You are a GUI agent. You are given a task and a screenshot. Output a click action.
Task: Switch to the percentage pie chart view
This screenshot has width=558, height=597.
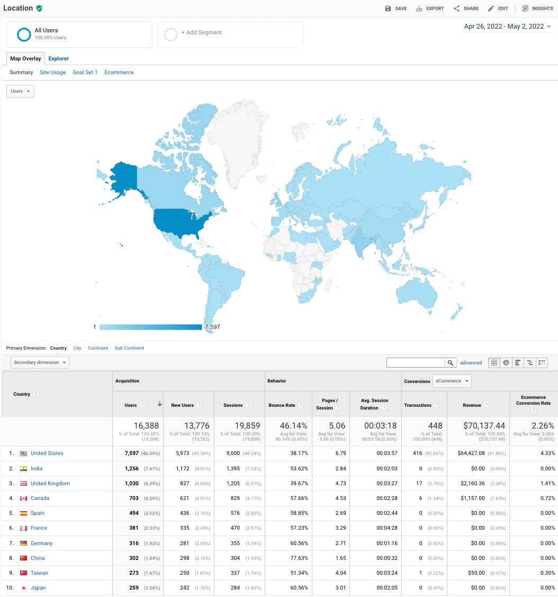[506, 362]
